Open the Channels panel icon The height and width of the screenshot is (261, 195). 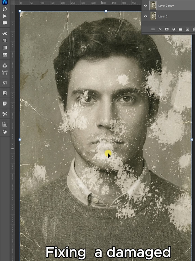[x=5, y=65]
